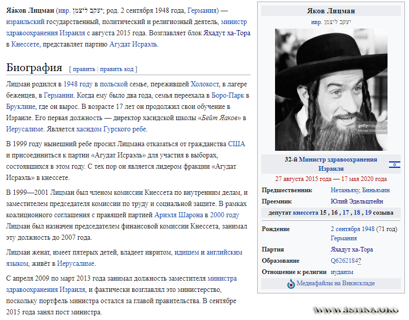The height and width of the screenshot is (320, 409).
Task: Click the 'Отношение к религии' label
Action: [x=294, y=272]
